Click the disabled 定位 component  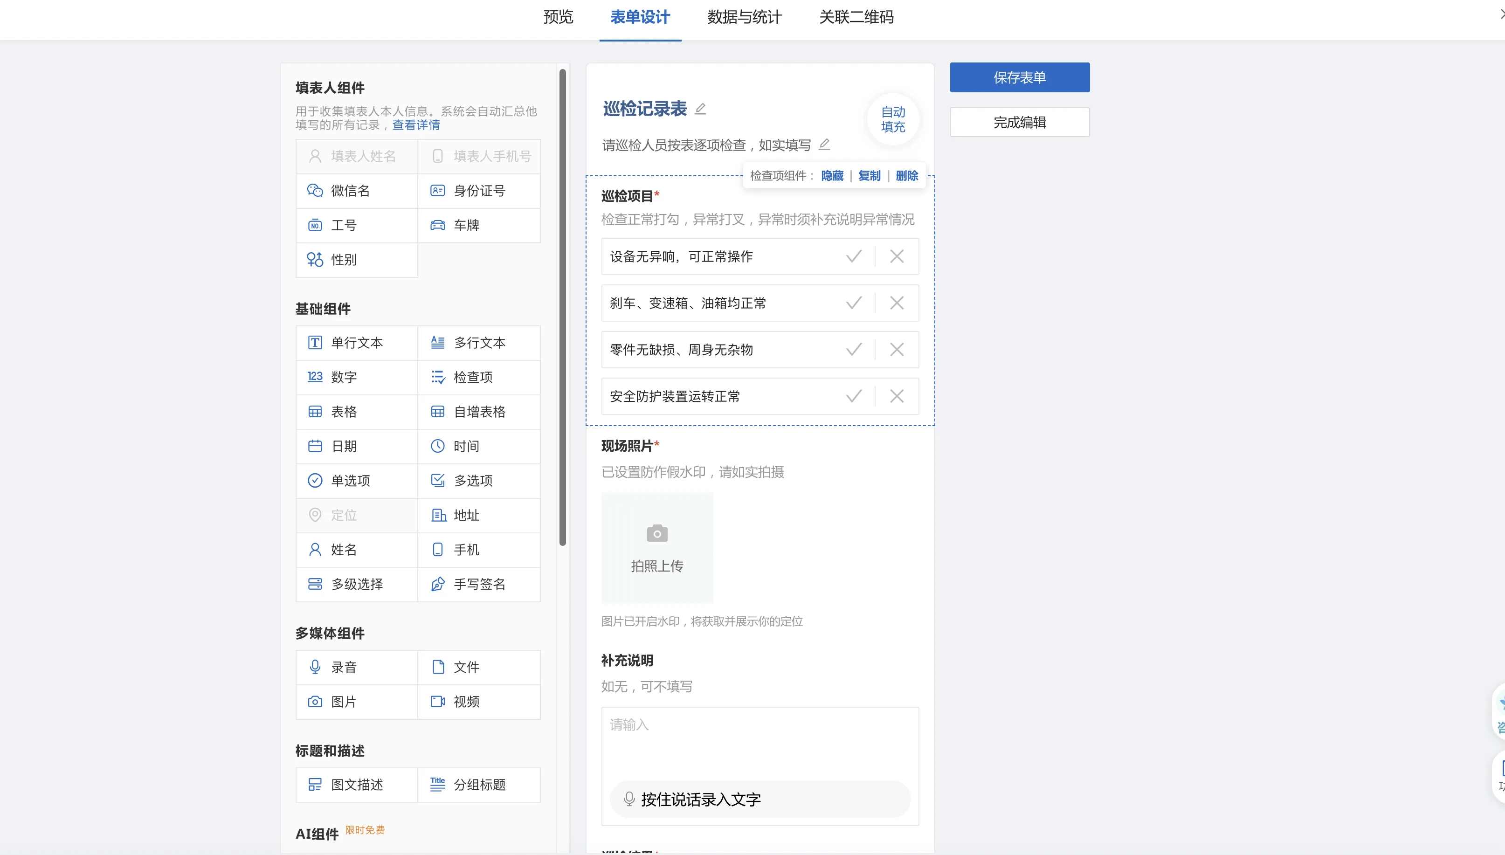[x=356, y=516]
